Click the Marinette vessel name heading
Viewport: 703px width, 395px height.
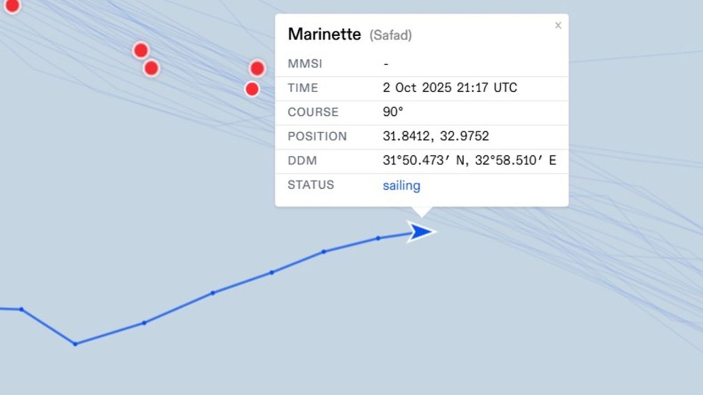point(324,35)
